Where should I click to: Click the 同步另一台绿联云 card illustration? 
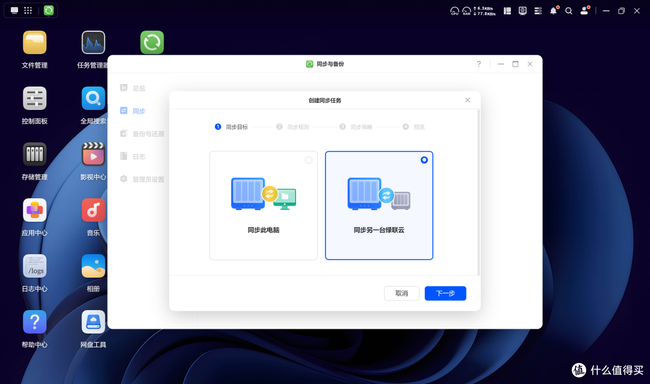point(379,194)
